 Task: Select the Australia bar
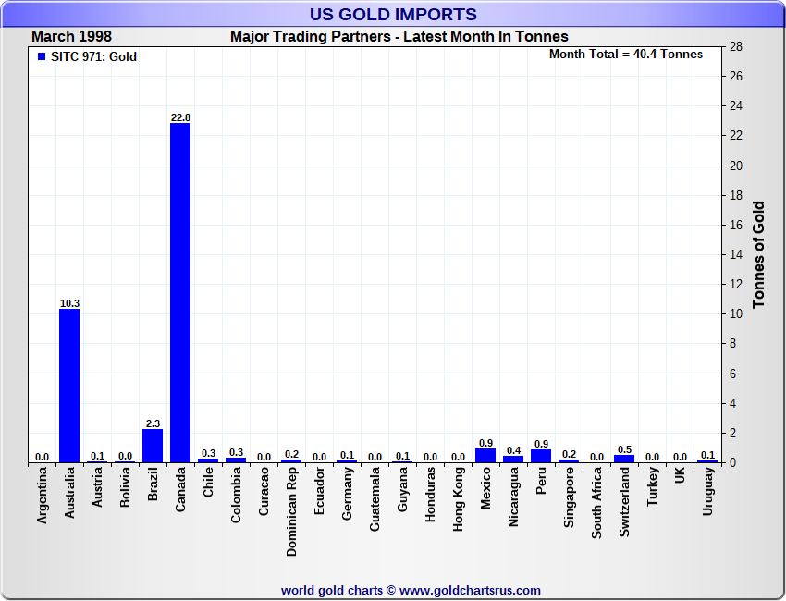click(x=69, y=386)
